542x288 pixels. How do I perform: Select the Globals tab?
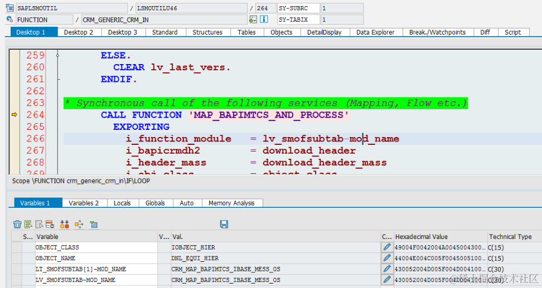pyautogui.click(x=155, y=203)
